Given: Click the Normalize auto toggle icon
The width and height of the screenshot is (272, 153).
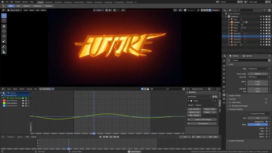Looking at the screenshot, I should (x=53, y=89).
